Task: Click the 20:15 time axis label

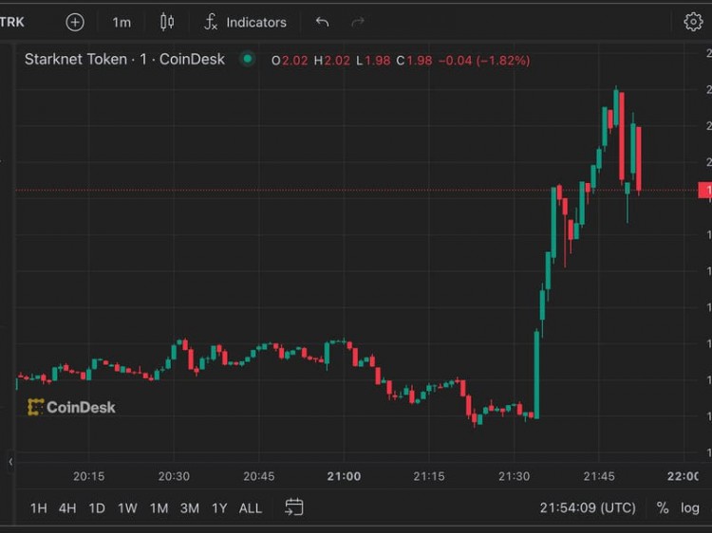Action: pos(88,476)
